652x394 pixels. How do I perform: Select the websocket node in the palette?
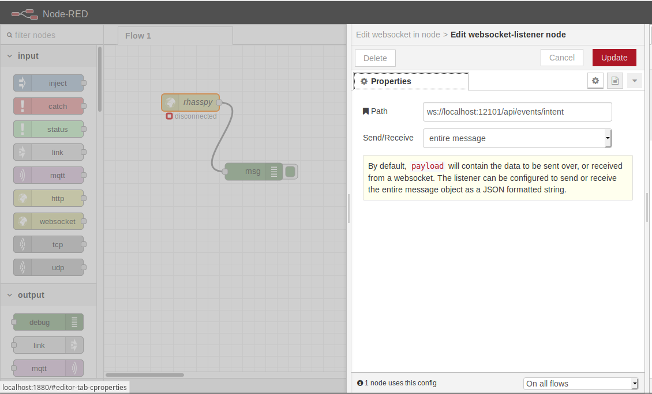[x=48, y=221]
